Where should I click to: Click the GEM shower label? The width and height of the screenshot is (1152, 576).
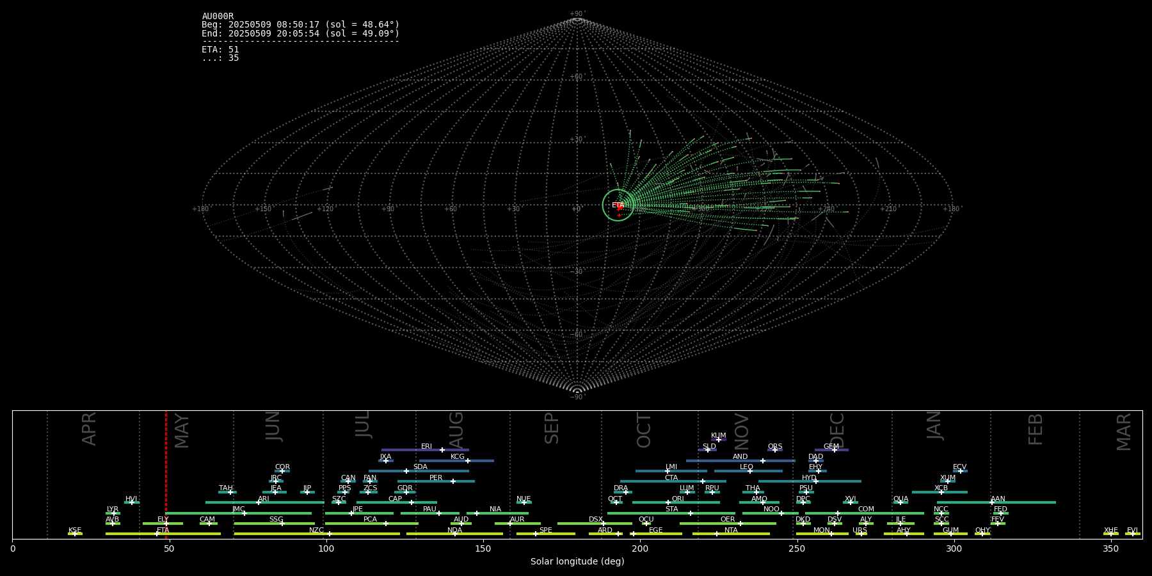point(831,446)
